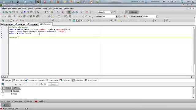
Task: Open the <default> workspace dropdown
Action: click(111, 12)
